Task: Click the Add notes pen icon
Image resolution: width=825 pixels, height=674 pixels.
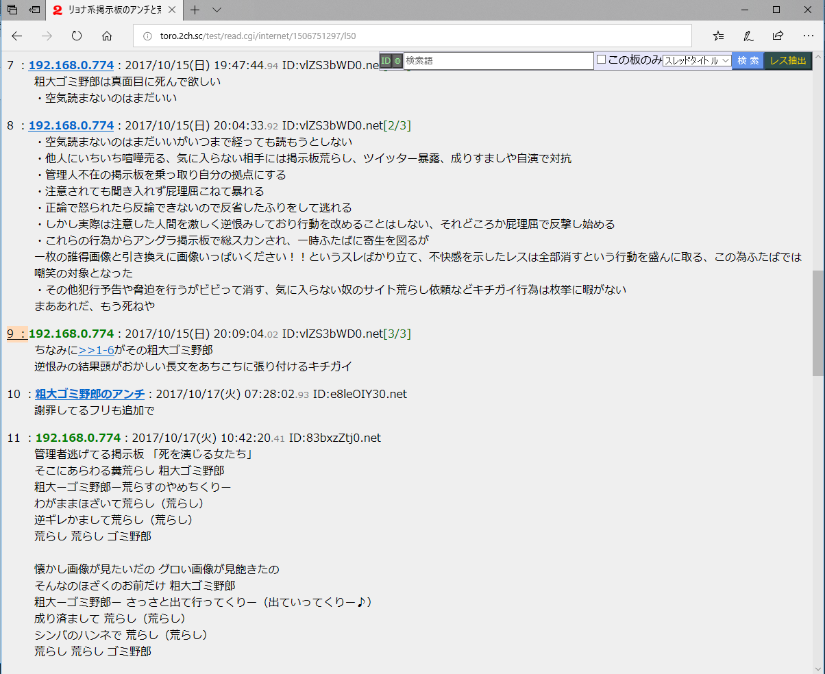Action: 749,36
